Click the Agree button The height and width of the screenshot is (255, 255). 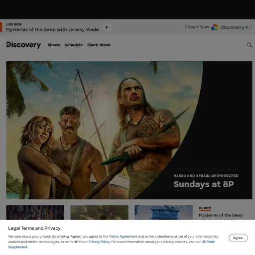pos(238,238)
